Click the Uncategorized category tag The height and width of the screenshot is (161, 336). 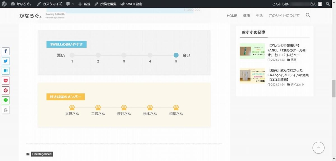42,154
